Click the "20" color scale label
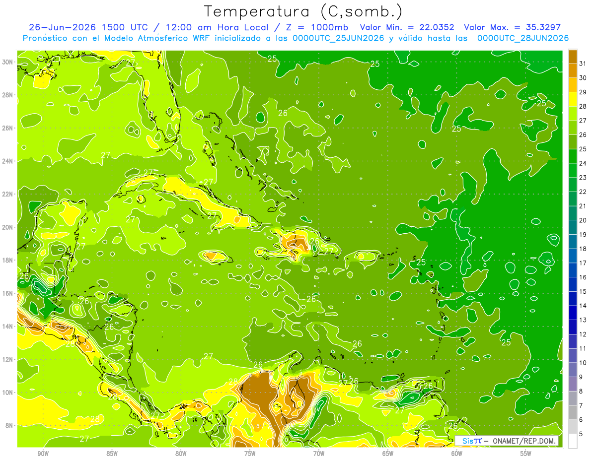 pos(583,220)
